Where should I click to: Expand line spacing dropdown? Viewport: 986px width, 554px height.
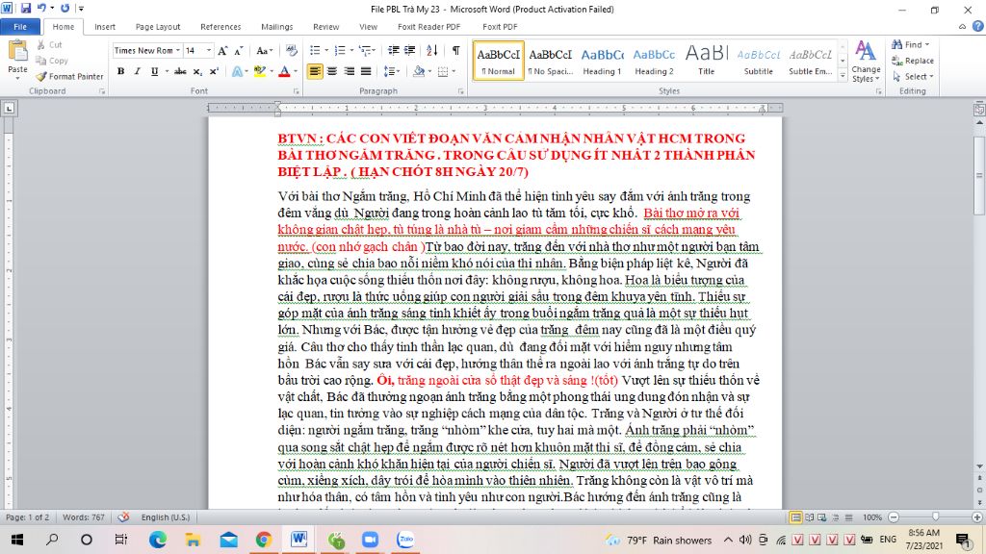398,71
